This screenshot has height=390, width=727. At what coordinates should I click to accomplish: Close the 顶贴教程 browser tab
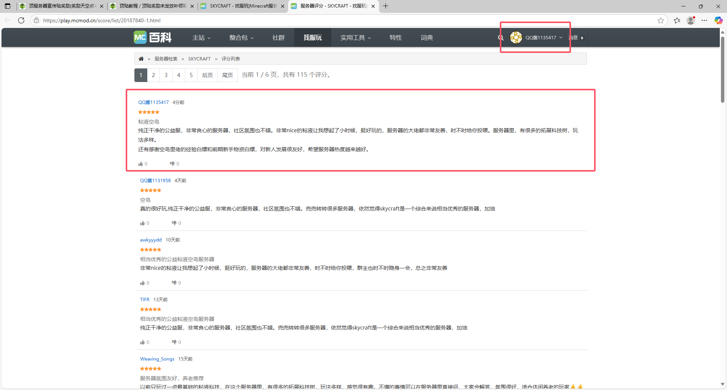click(192, 6)
